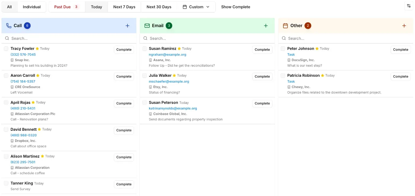
Task: Select David Bennett's checkbox
Action: click(x=6, y=129)
